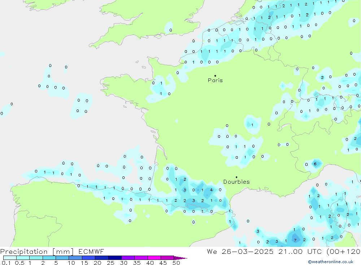The width and height of the screenshot is (361, 265).
Task: Click the legend value '0.5'
Action: pyautogui.click(x=19, y=263)
